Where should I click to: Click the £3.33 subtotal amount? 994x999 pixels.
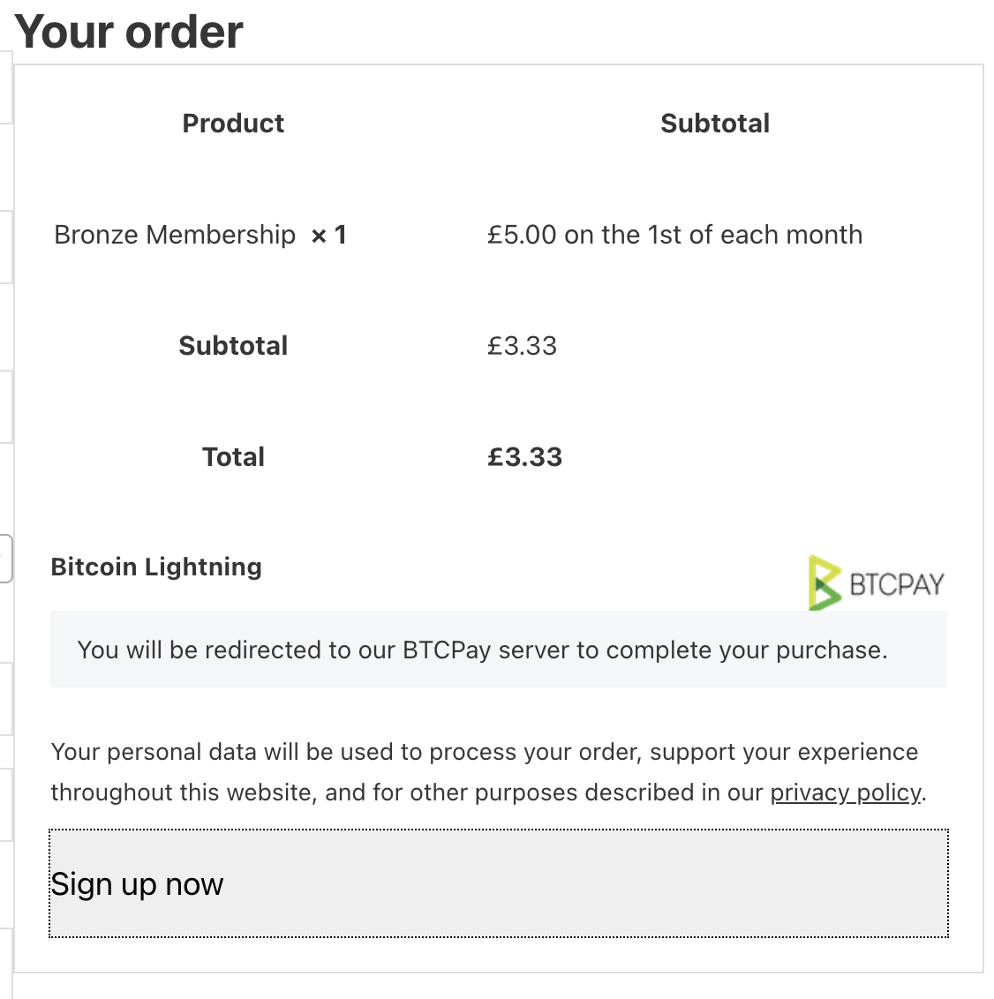point(522,346)
